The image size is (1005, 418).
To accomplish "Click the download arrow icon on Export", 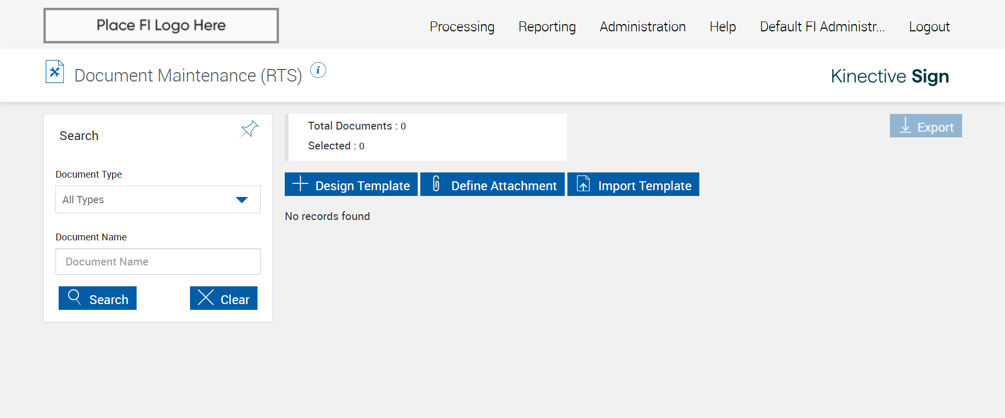I will point(905,125).
